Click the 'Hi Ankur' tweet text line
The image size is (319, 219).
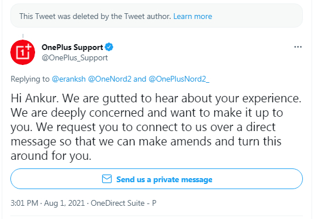point(156,98)
